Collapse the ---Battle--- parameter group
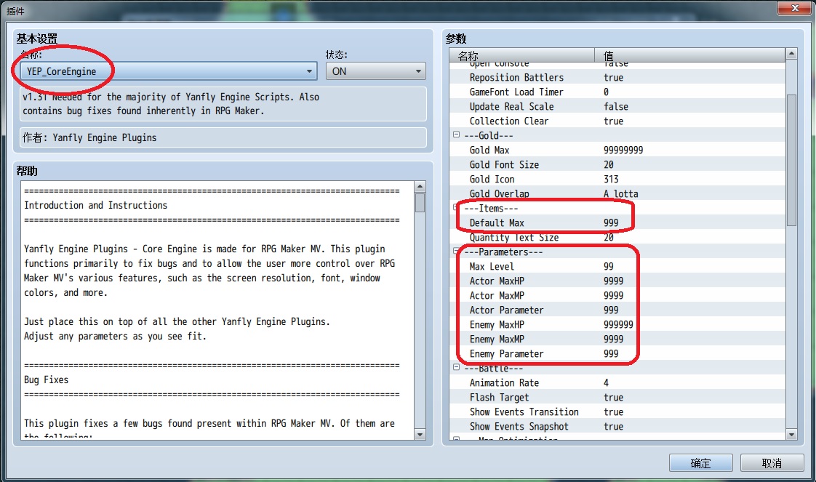Screen dimensions: 816x482 click(457, 367)
